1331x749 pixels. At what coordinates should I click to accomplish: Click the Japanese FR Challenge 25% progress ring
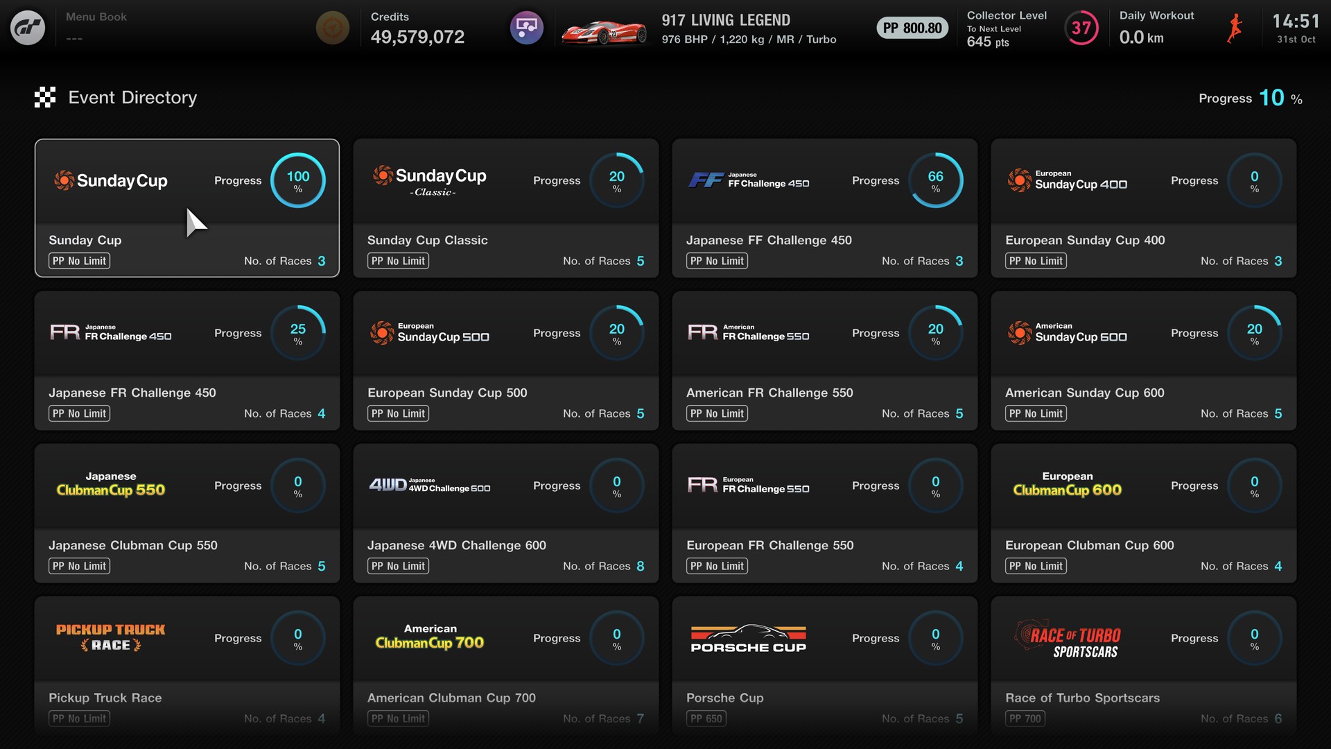coord(298,333)
